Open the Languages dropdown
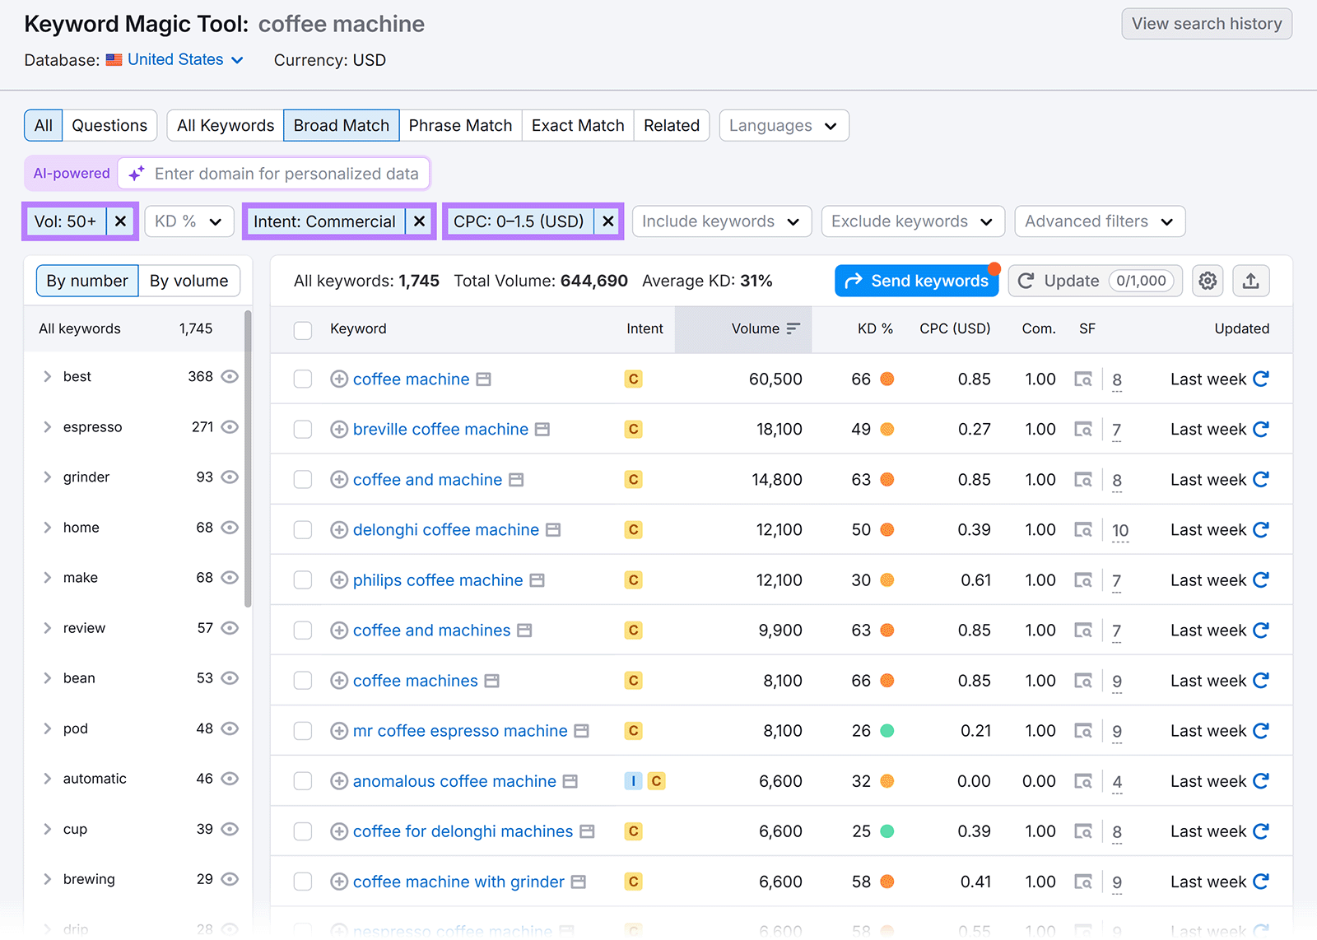 pyautogui.click(x=782, y=125)
